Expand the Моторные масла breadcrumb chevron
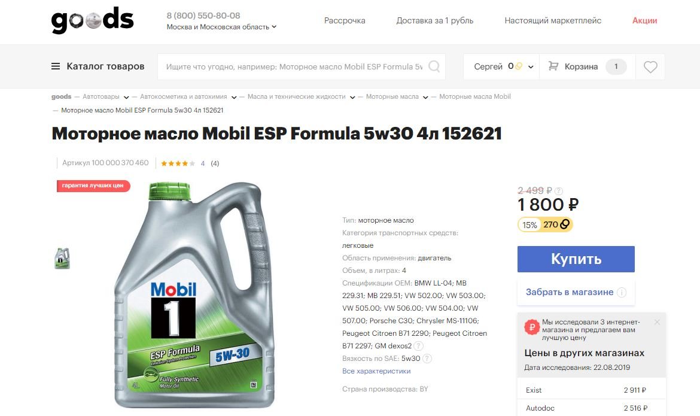This screenshot has height=416, width=700. pyautogui.click(x=425, y=97)
